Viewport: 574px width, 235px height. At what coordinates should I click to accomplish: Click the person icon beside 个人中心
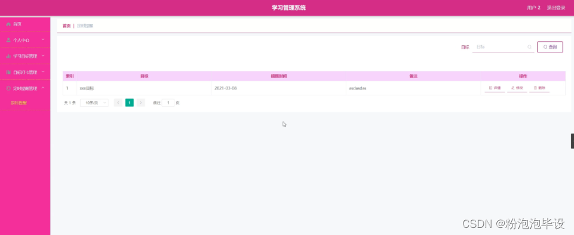[x=8, y=40]
